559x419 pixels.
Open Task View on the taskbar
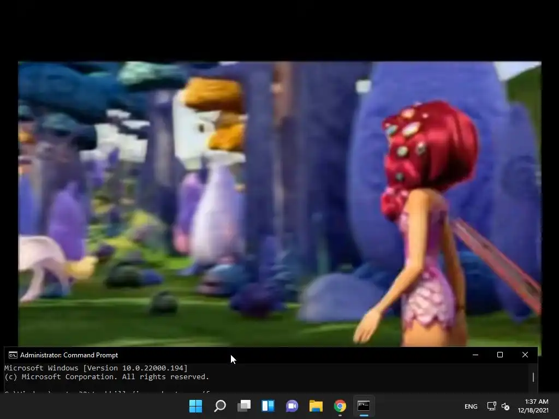pos(244,406)
